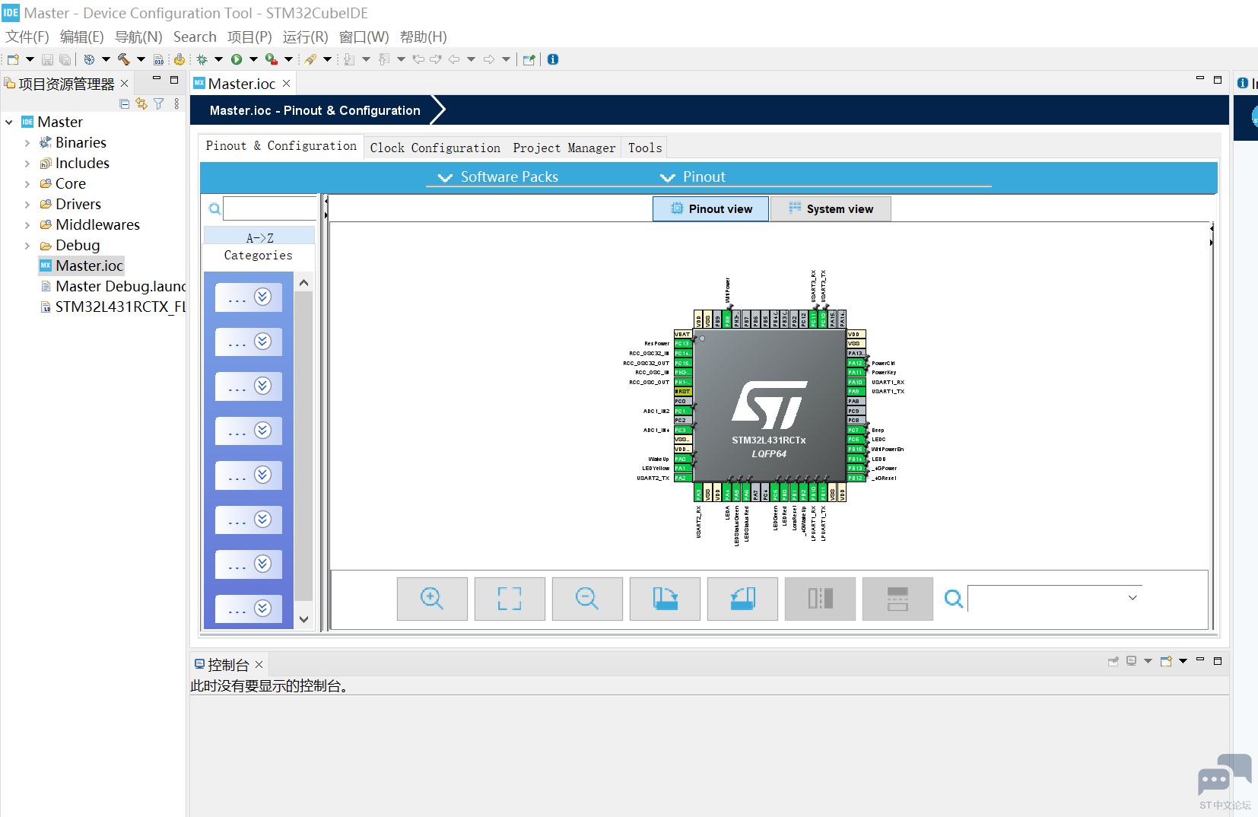This screenshot has width=1258, height=817.
Task: Expand the Binaries tree node
Action: point(27,143)
